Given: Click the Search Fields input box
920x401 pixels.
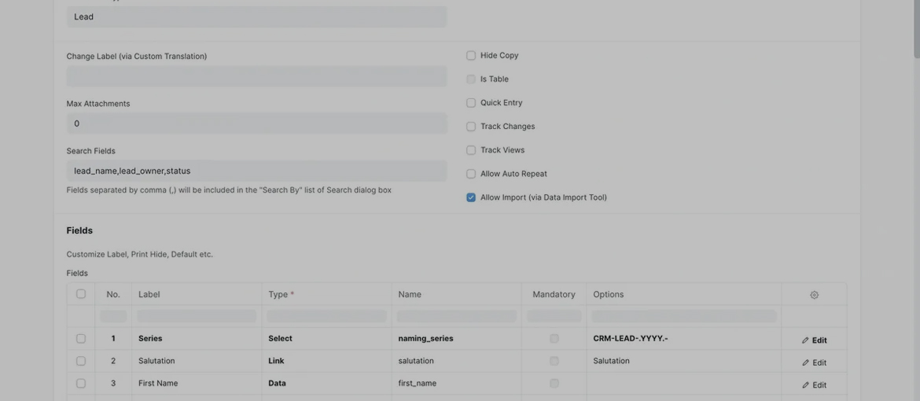Looking at the screenshot, I should tap(256, 171).
